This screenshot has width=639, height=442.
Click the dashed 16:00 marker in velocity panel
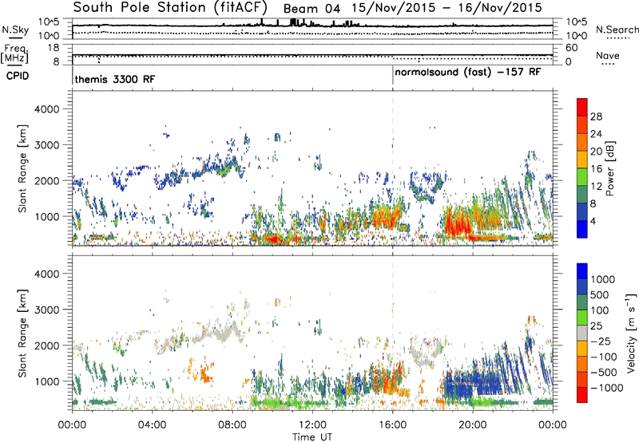pos(393,333)
